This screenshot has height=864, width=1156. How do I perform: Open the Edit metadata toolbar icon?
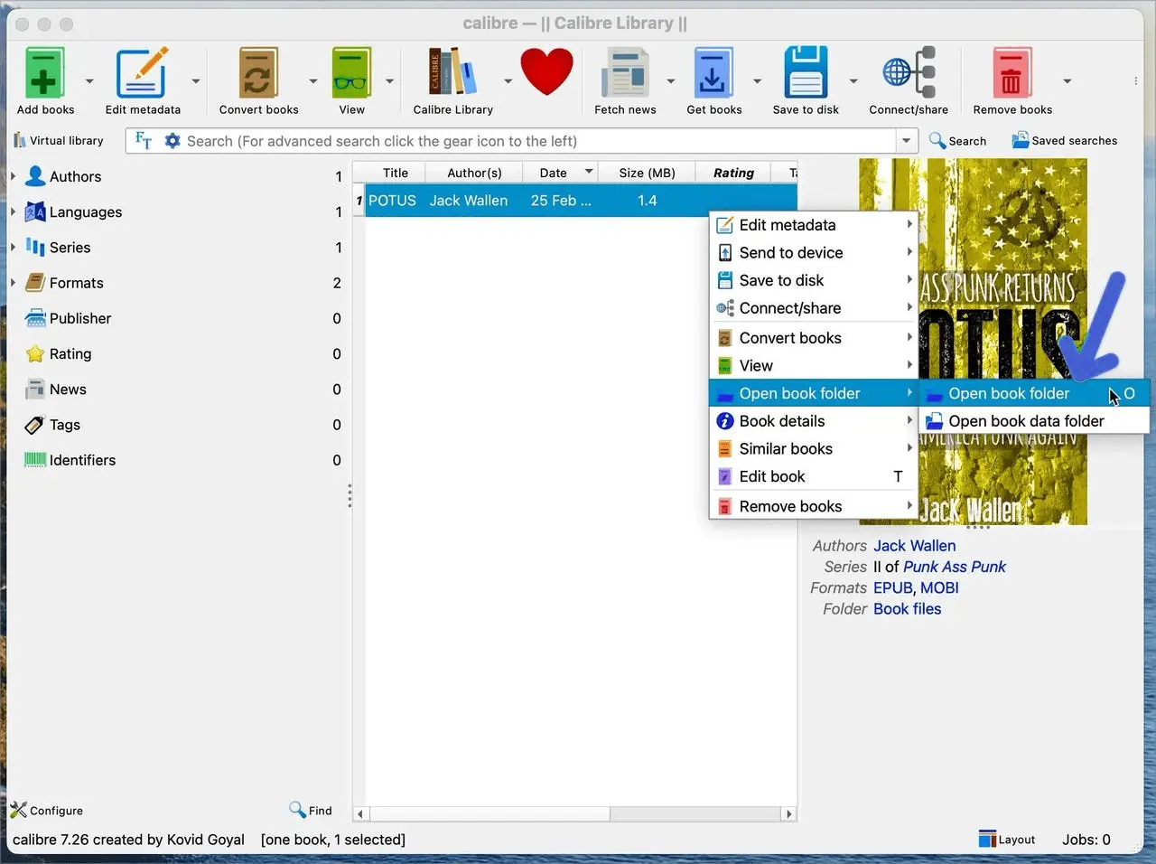pos(142,74)
